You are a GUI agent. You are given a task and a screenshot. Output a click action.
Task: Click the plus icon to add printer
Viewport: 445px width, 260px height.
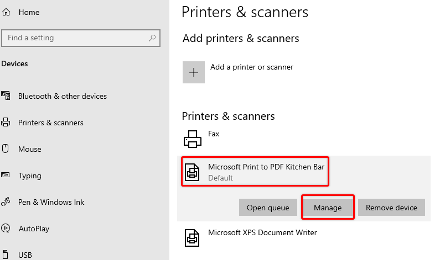[194, 72]
